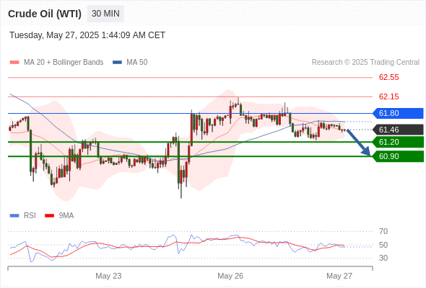Click the 30 MIN timeframe badge

click(105, 14)
